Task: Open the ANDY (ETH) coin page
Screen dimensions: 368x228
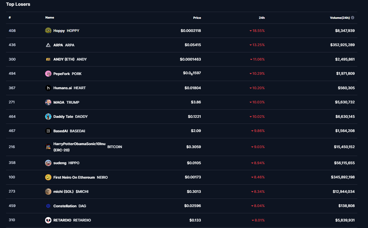Action: pyautogui.click(x=64, y=59)
